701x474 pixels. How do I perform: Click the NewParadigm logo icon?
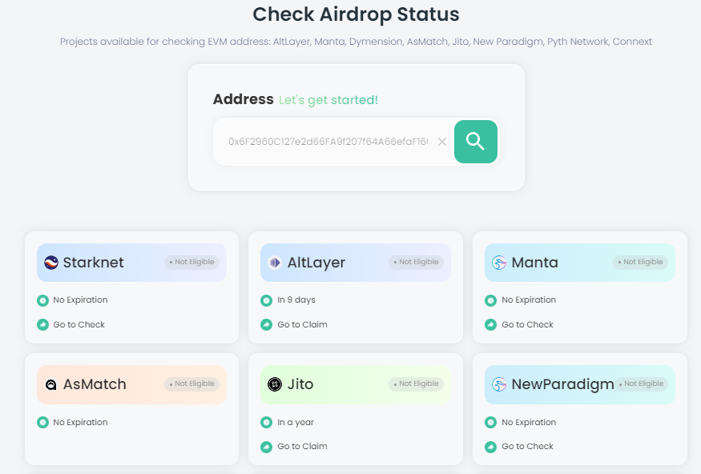coord(499,384)
